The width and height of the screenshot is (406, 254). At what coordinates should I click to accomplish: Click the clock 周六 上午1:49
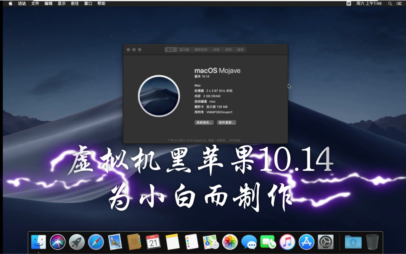pos(369,3)
